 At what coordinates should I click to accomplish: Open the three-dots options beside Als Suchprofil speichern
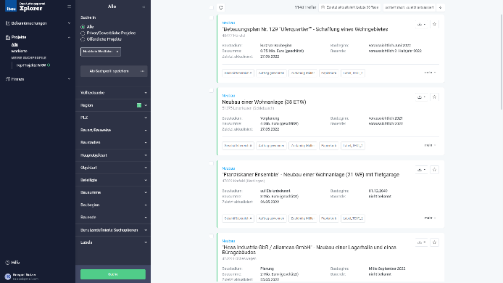[143, 71]
